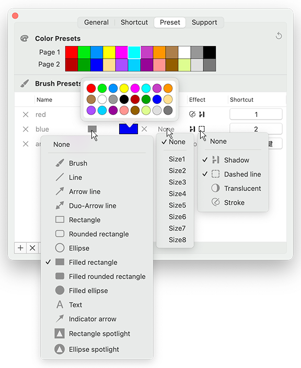Switch to the Shortcut tab

click(134, 23)
